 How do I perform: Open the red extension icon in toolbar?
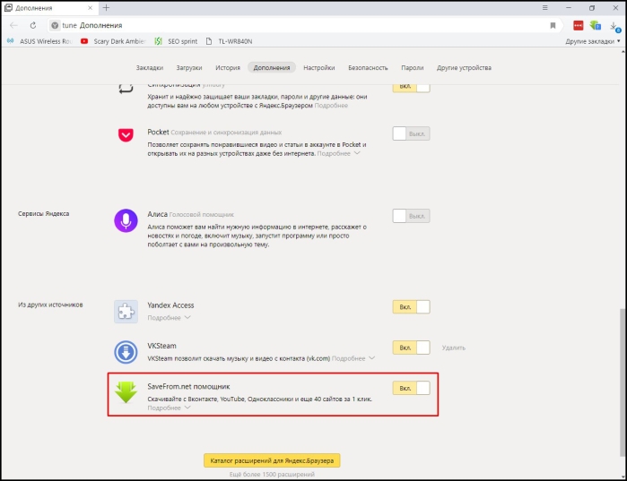[x=579, y=26]
